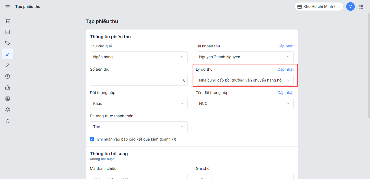
Task: Click the Số tiền thu input field
Action: (139, 80)
